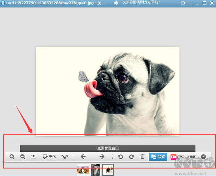Select the second thumbnail in the strip
216x176 pixels.
[95, 169]
